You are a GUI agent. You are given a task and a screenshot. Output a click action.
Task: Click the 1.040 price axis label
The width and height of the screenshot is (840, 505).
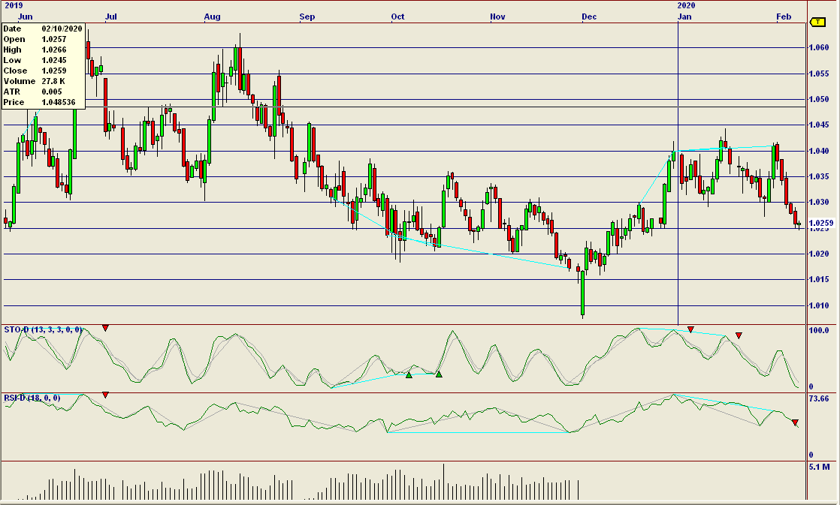click(x=819, y=152)
